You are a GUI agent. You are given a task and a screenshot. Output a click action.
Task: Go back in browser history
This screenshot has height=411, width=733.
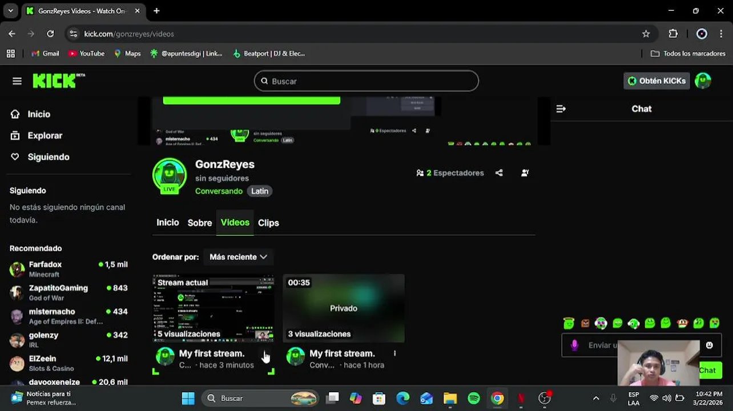coord(12,34)
